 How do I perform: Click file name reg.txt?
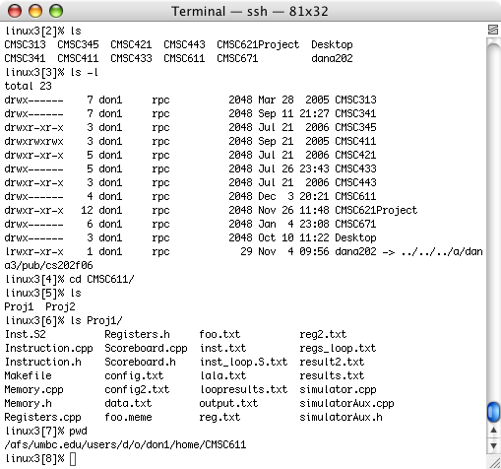(x=219, y=418)
